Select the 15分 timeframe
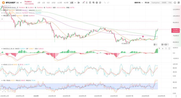 point(53,3)
